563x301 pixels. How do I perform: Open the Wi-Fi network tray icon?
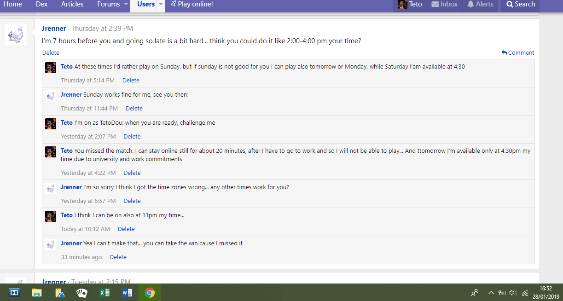tap(525, 293)
